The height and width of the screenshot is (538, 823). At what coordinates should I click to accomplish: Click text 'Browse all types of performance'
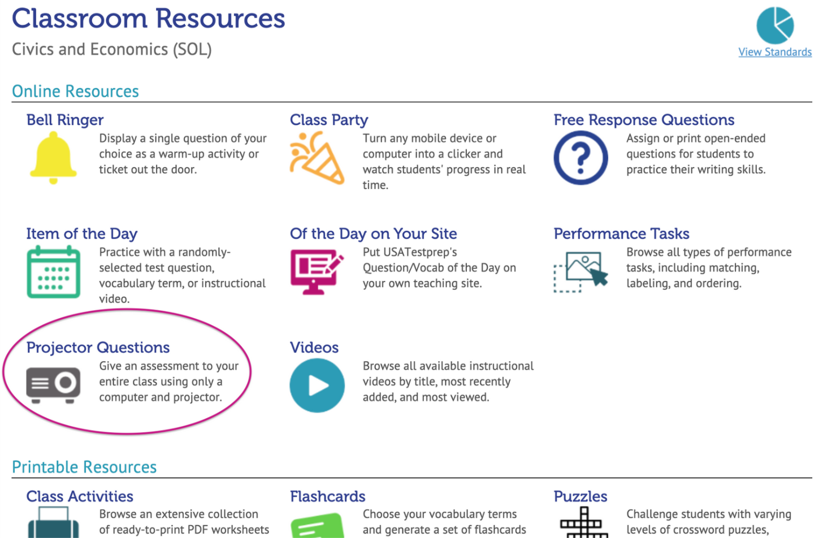pos(709,252)
